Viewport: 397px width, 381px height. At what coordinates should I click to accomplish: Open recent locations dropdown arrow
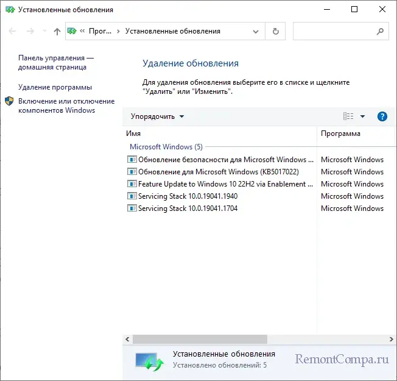pyautogui.click(x=44, y=31)
